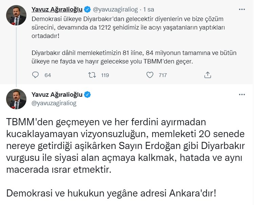The width and height of the screenshot is (254, 205).
Task: Click the retweet arrows icon
Action: [x=92, y=75]
